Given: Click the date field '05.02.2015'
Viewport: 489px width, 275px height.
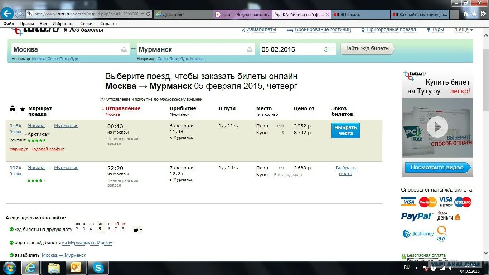Looking at the screenshot, I should 298,49.
